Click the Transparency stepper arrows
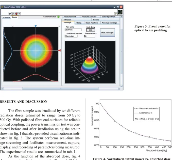Screen dimensions: 173x160 tap(84, 36)
